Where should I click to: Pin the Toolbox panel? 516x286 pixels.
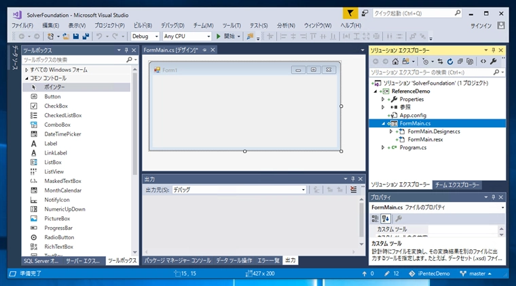coord(126,50)
